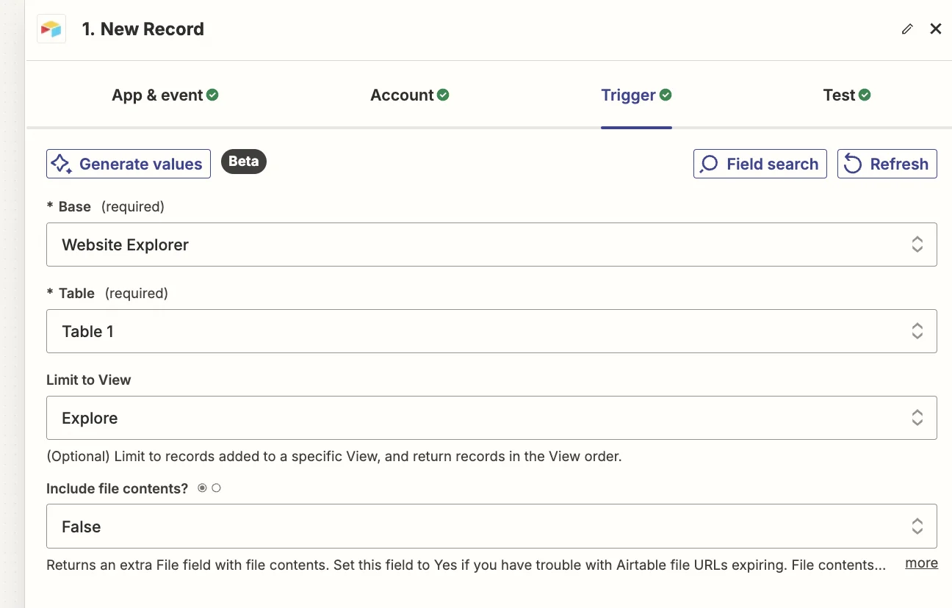The height and width of the screenshot is (608, 952).
Task: Open the Table dropdown showing Table 1
Action: pos(491,331)
